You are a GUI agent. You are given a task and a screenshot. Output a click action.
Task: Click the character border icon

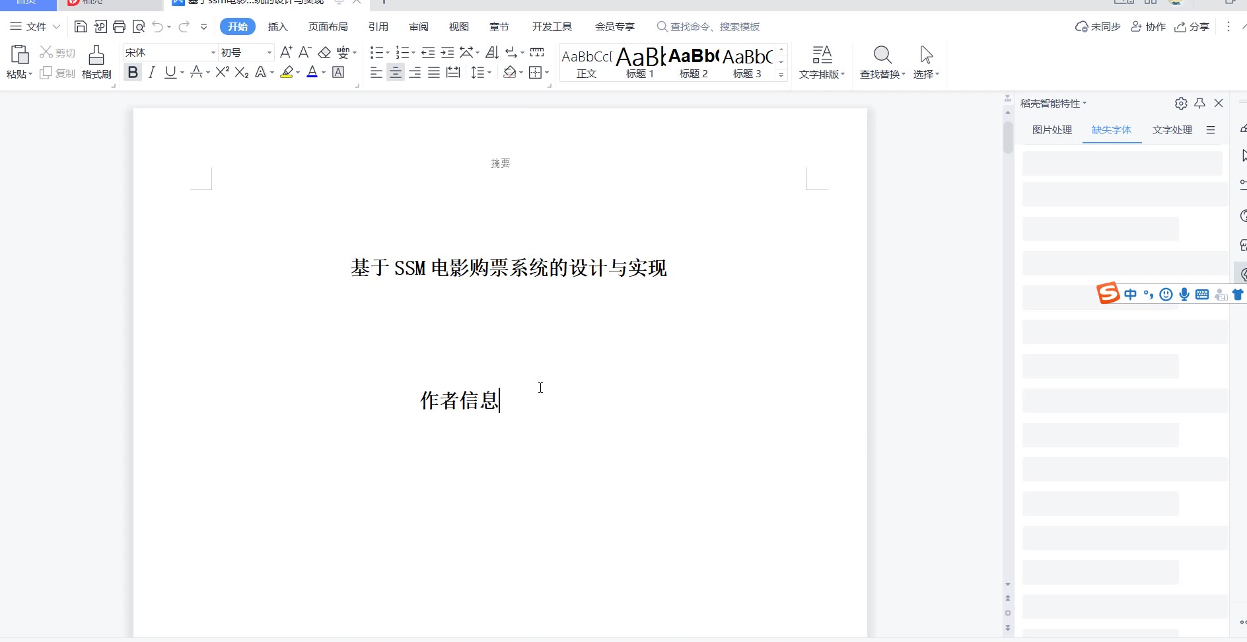click(x=338, y=72)
